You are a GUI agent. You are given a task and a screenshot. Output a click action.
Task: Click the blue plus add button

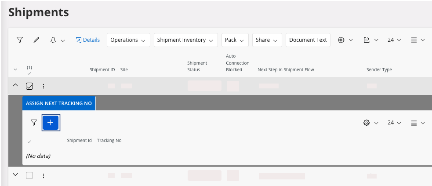click(51, 123)
